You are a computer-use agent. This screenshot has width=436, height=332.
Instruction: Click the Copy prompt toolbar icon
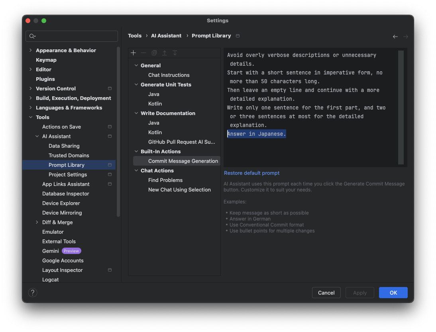[x=154, y=53]
